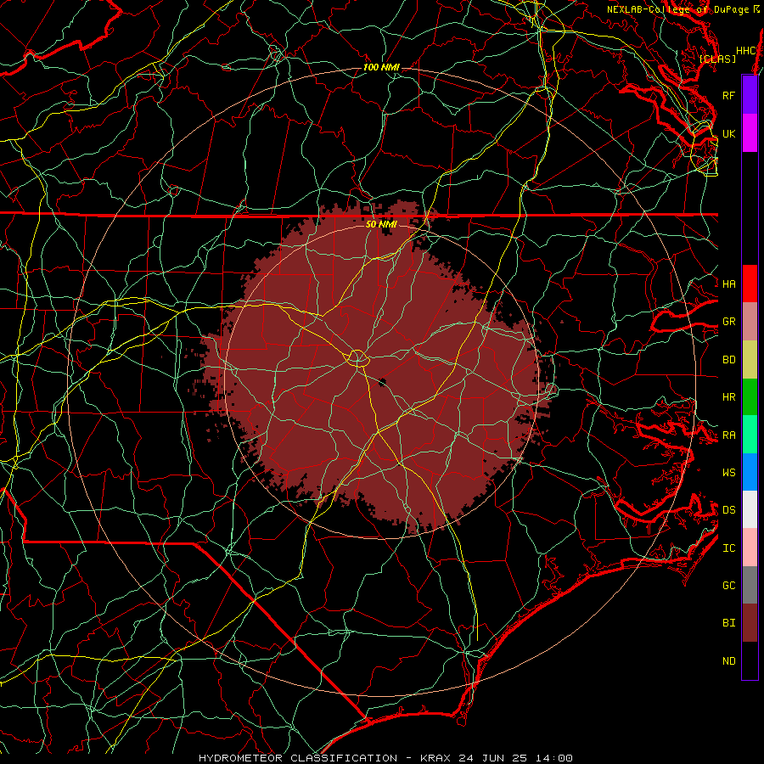Click the UK magenta legend swatch
Viewport: 764px width, 764px height.
(x=750, y=133)
